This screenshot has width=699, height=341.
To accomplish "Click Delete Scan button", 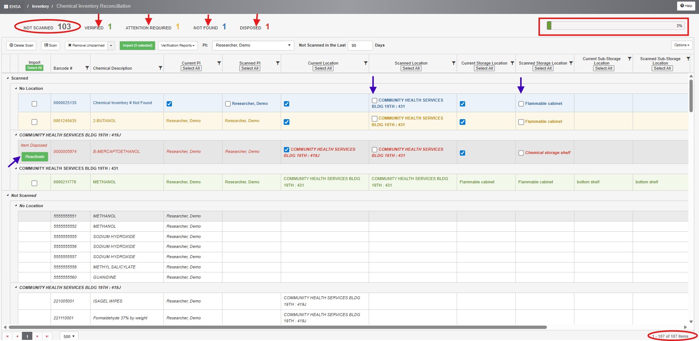I will point(21,45).
